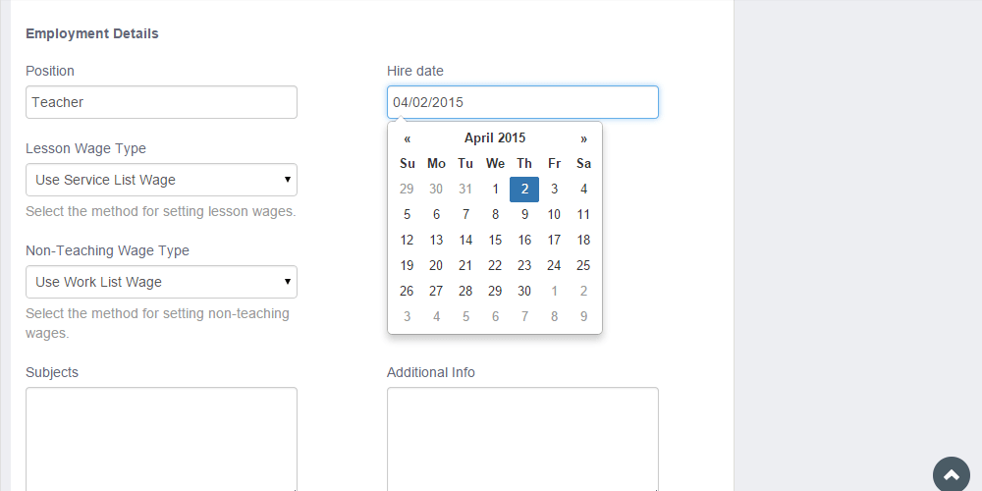The image size is (982, 491).
Task: Pick April 3 in the calendar
Action: click(554, 190)
